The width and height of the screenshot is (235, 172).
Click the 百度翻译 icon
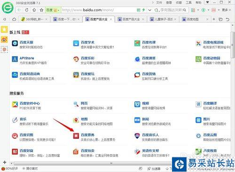(198, 105)
